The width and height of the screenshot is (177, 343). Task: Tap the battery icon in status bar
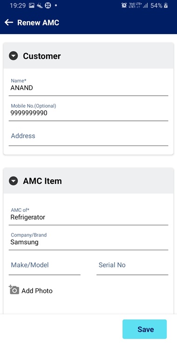tap(166, 6)
